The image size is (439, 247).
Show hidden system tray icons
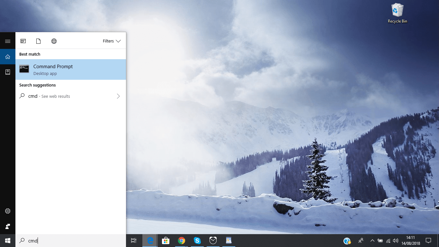[372, 241]
